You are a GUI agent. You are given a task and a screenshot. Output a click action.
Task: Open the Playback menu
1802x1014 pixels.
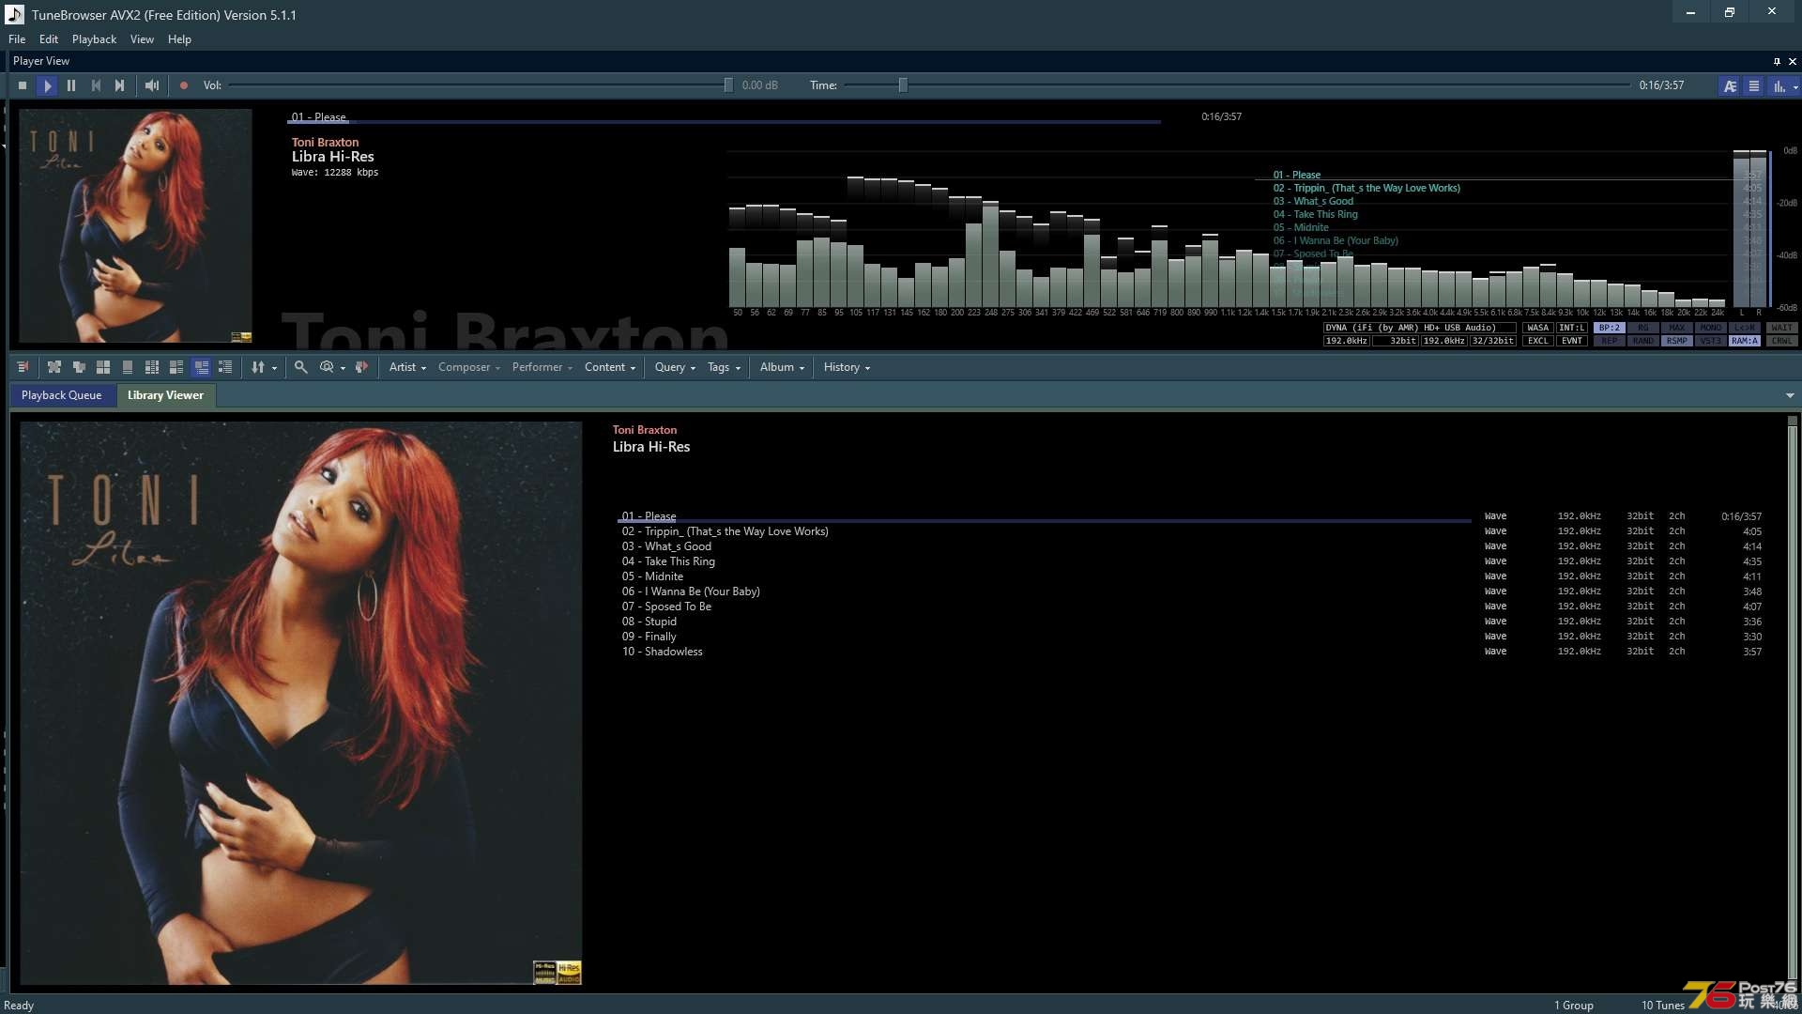94,39
